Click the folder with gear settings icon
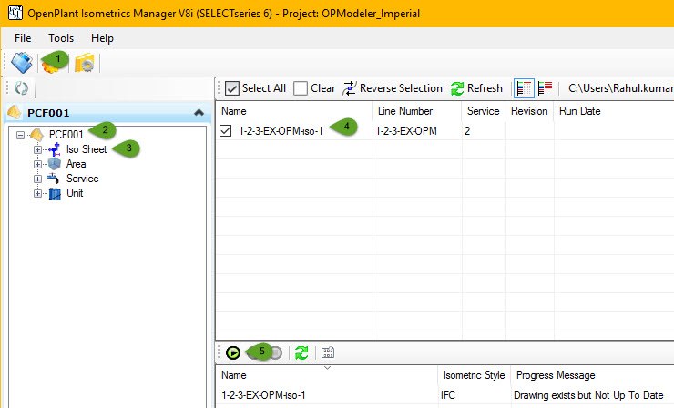Image resolution: width=674 pixels, height=408 pixels. pyautogui.click(x=84, y=63)
